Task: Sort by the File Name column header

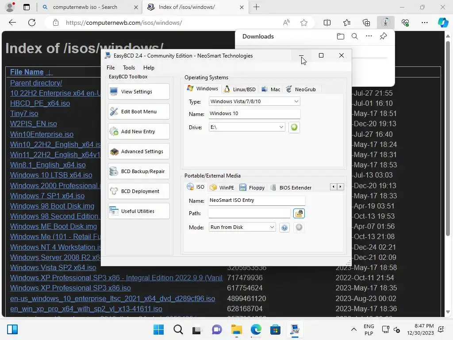Action: coord(27,72)
